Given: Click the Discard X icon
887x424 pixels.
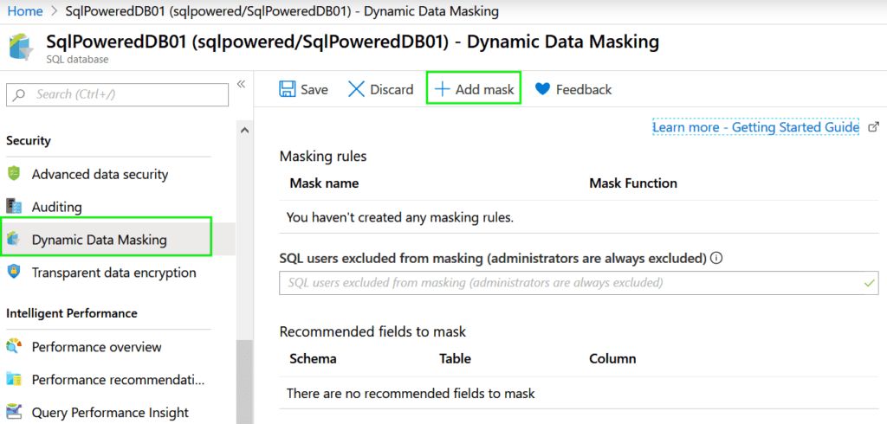Looking at the screenshot, I should pos(356,89).
